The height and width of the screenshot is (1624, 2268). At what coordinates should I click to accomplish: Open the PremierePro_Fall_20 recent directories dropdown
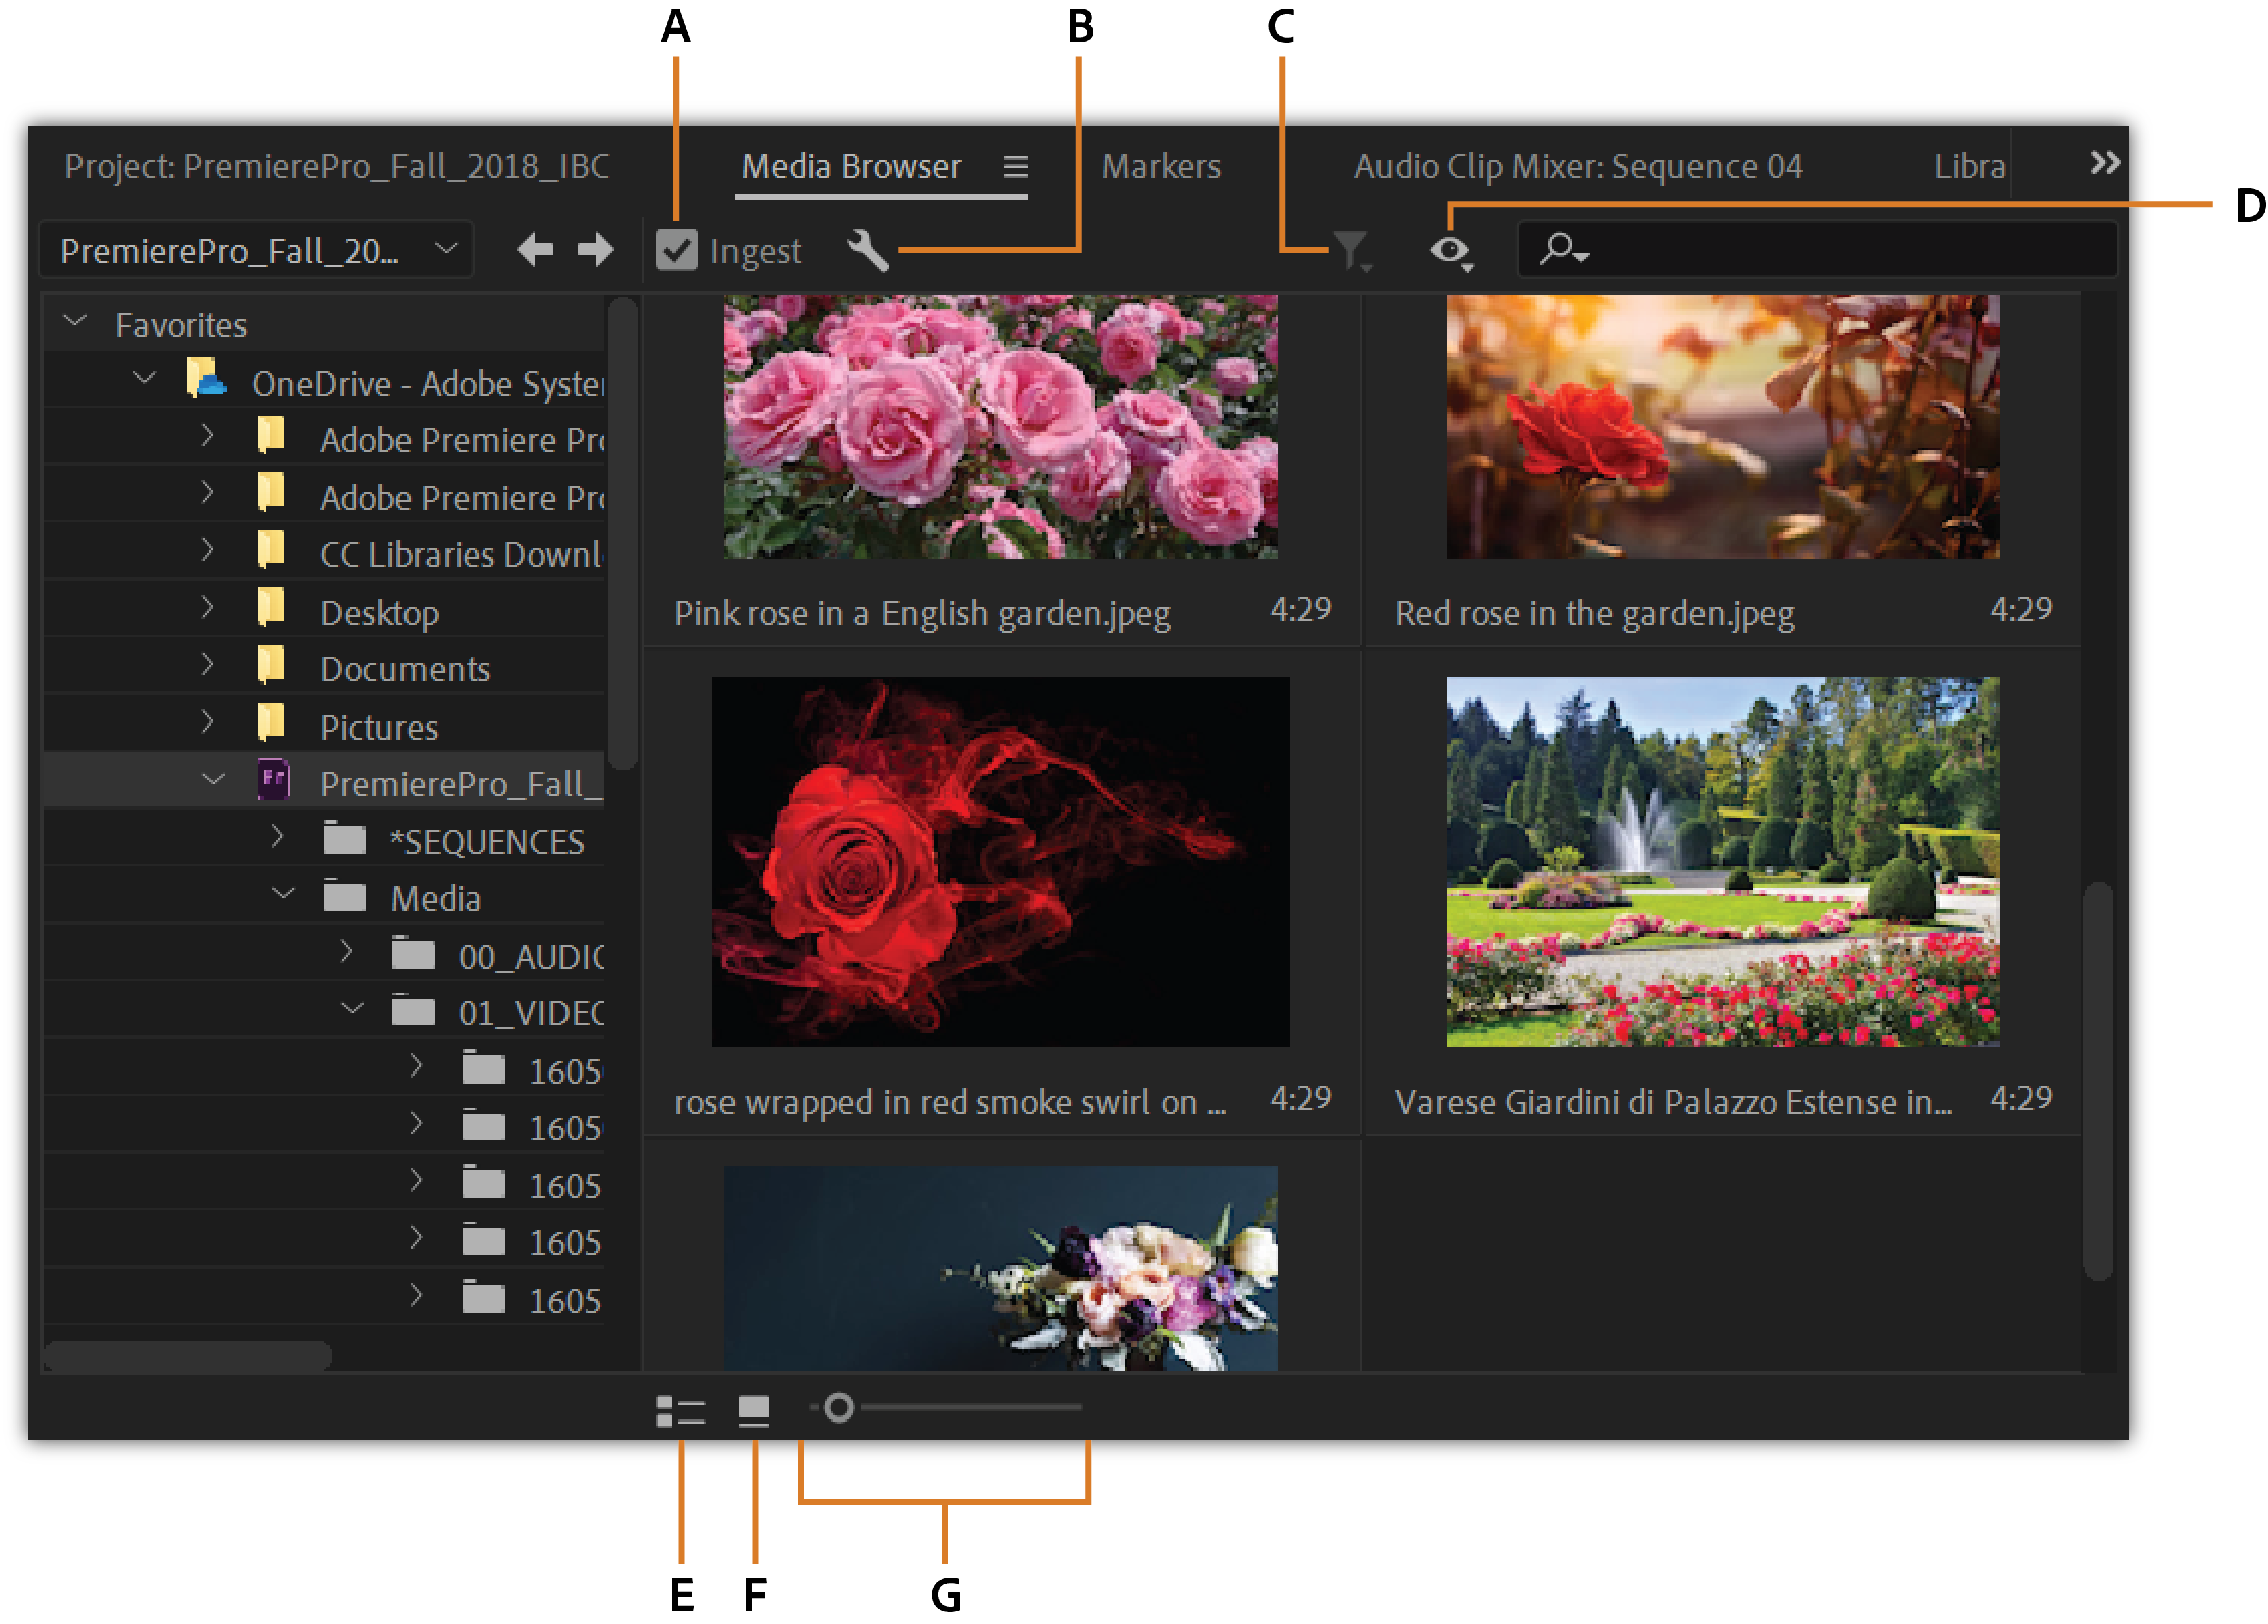click(x=255, y=250)
